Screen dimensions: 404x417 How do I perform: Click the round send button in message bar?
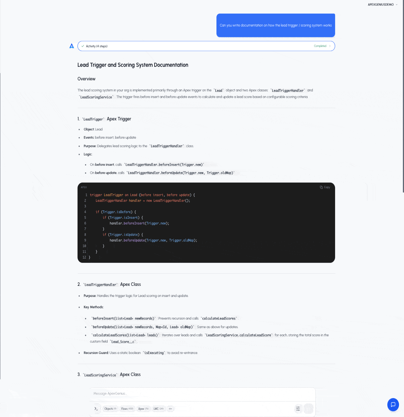point(309,409)
